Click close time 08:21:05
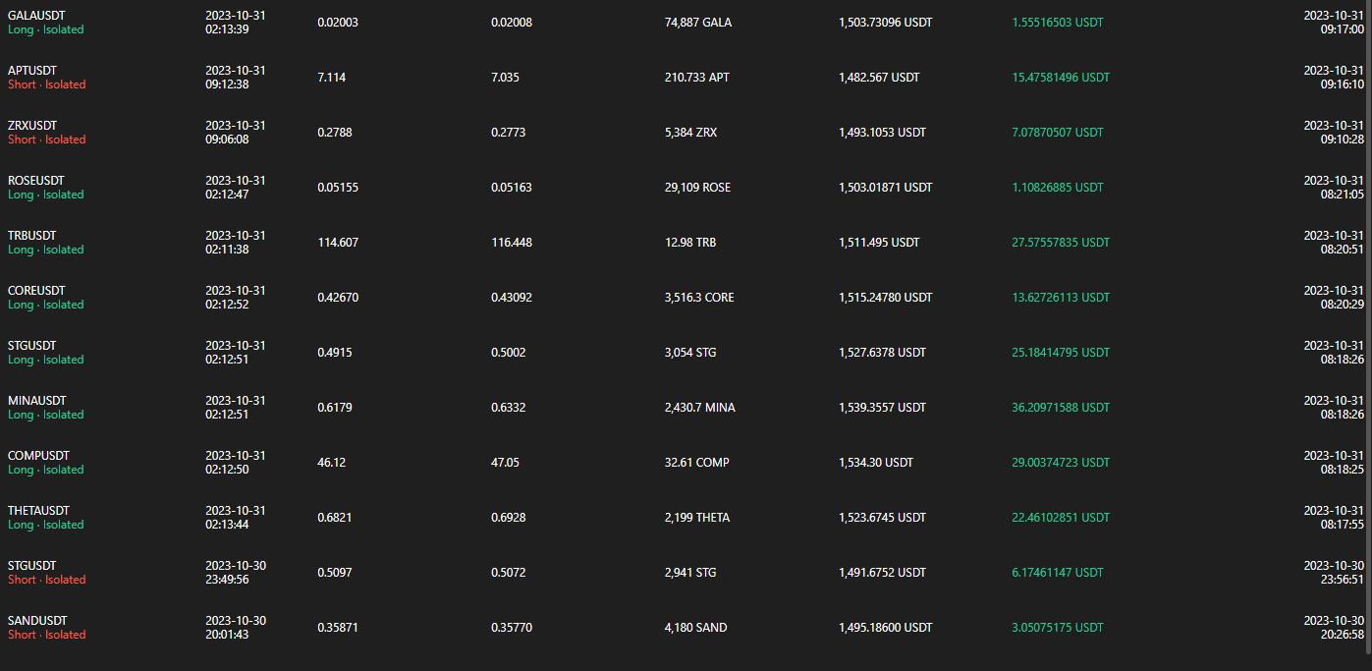The image size is (1372, 671). coord(1344,194)
